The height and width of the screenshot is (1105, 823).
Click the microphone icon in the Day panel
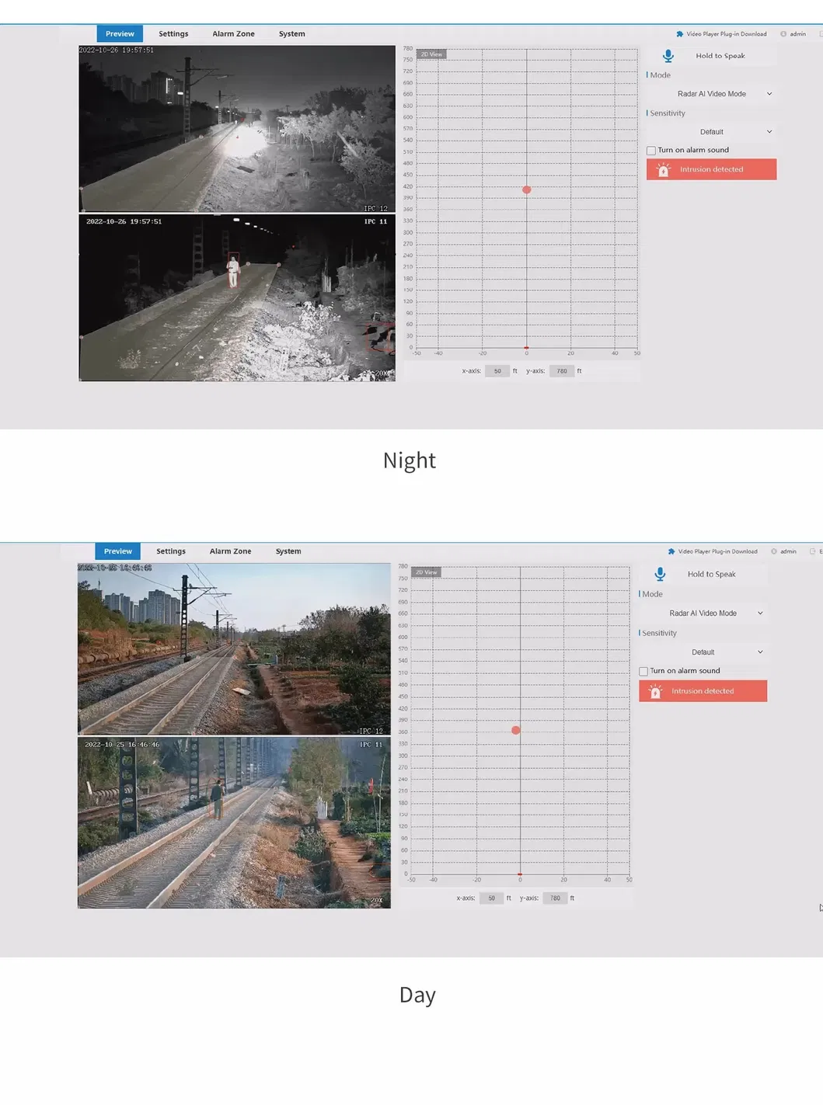click(660, 574)
